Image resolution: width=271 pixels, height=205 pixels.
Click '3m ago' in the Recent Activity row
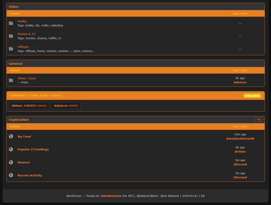(x=240, y=173)
